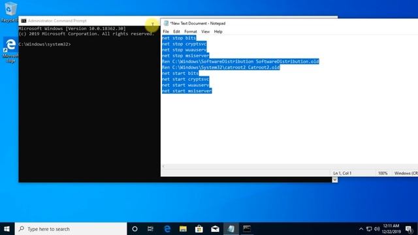418x235 pixels.
Task: Click Command Prompt scrollbar down arrow
Action: pos(335,180)
